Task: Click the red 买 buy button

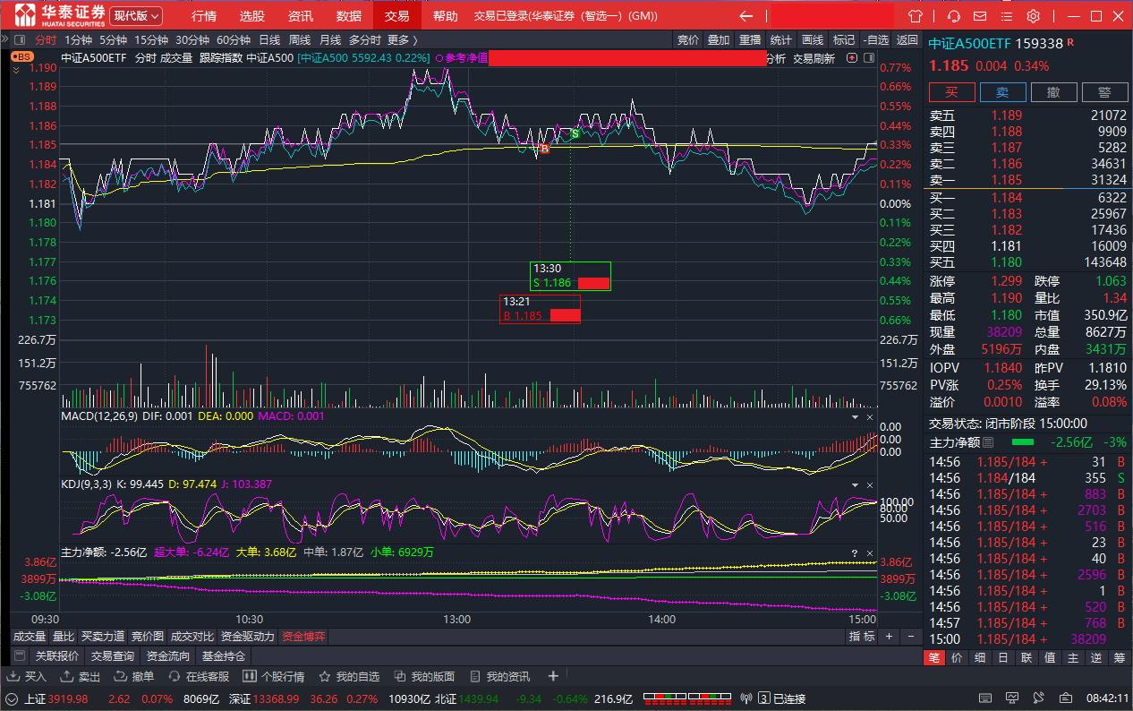Action: coord(951,92)
